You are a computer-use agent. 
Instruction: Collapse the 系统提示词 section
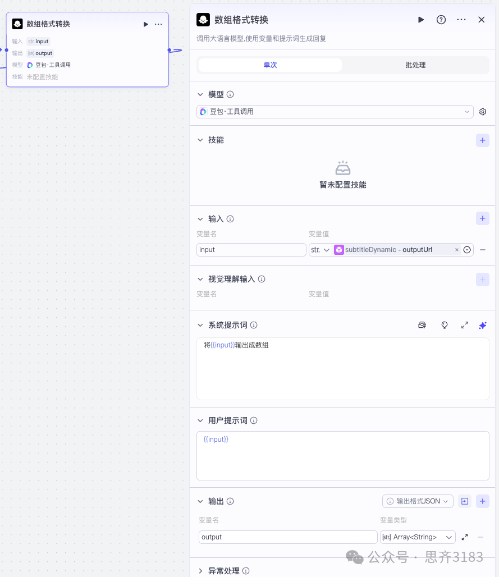tap(200, 325)
